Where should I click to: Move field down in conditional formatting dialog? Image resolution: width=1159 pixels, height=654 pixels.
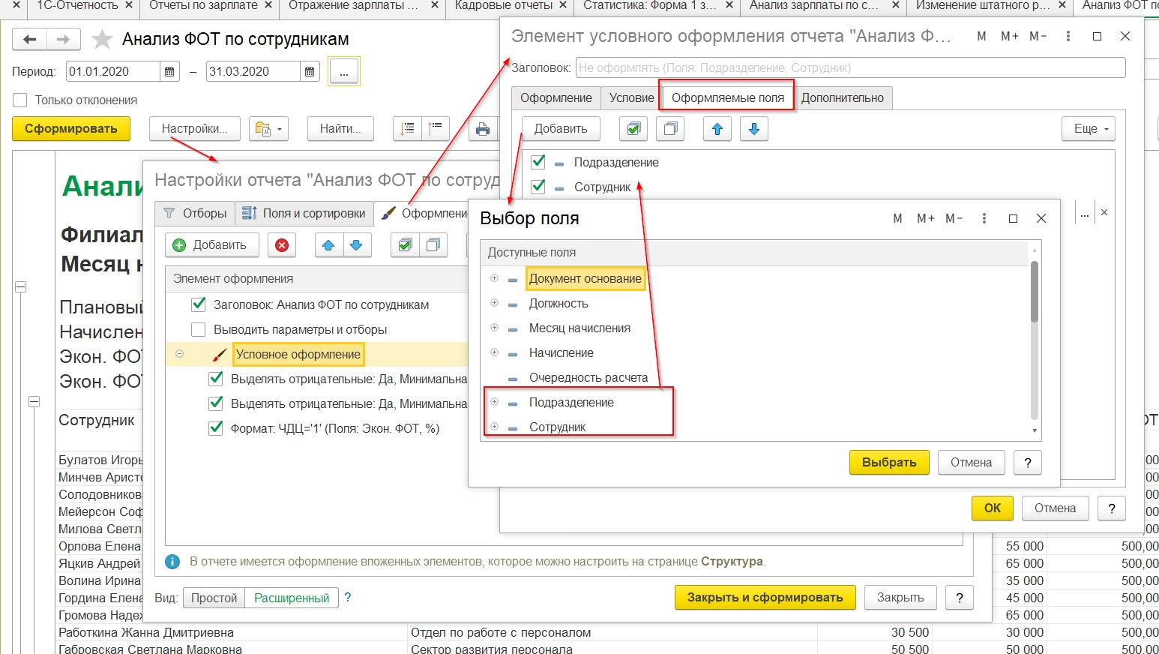pyautogui.click(x=754, y=129)
